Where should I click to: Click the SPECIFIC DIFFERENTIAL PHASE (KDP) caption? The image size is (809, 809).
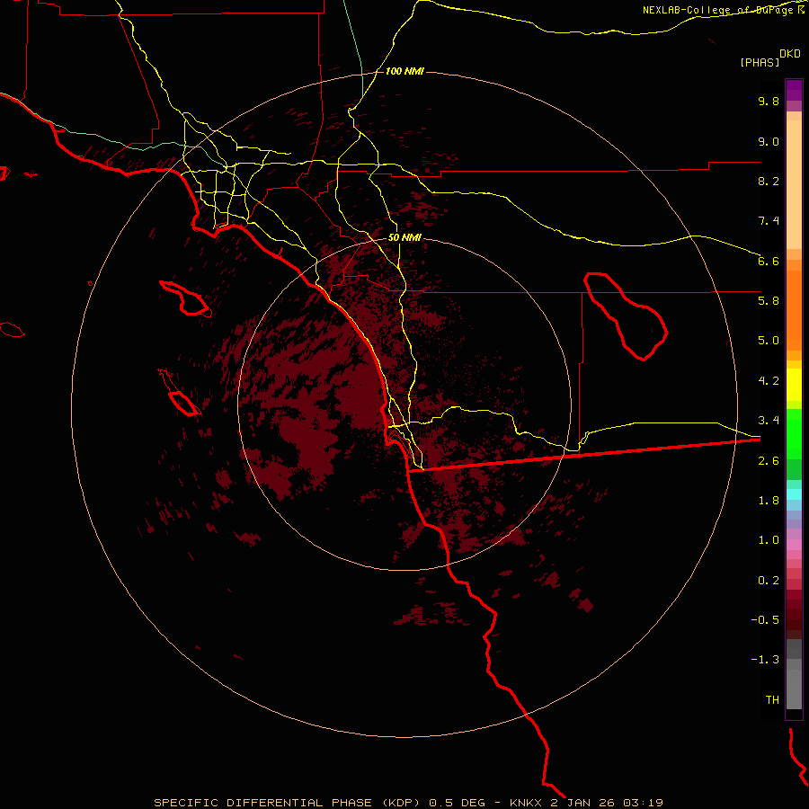click(287, 803)
